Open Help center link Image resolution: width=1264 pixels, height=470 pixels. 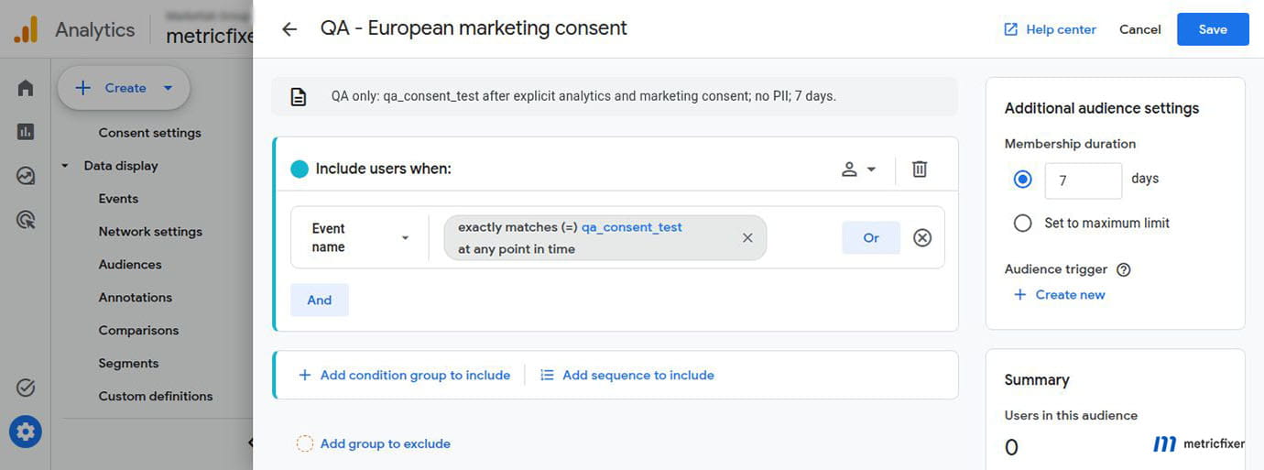tap(1050, 29)
